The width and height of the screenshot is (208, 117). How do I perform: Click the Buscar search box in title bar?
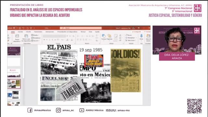tap(81, 28)
